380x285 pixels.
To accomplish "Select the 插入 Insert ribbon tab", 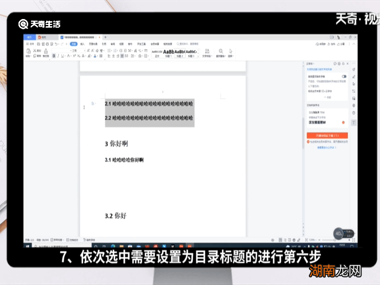I will 83,44.
